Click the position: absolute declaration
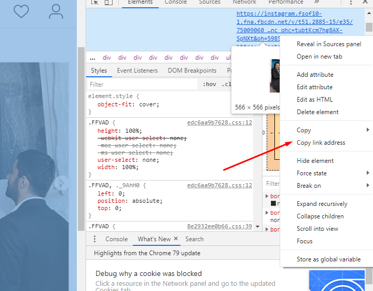The height and width of the screenshot is (291, 373). coord(130,201)
